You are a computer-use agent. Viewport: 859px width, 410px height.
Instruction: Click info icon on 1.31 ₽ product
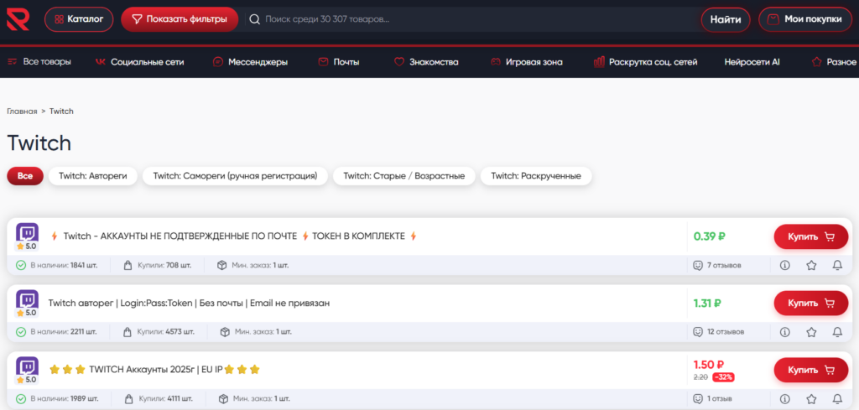(x=784, y=332)
